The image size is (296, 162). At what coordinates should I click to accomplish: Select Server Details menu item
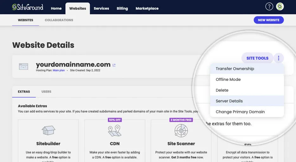(x=247, y=101)
